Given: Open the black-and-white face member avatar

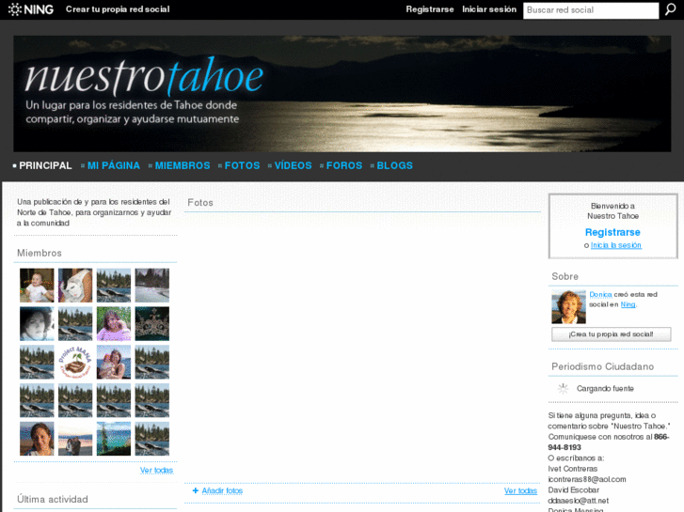Looking at the screenshot, I should coord(37,323).
